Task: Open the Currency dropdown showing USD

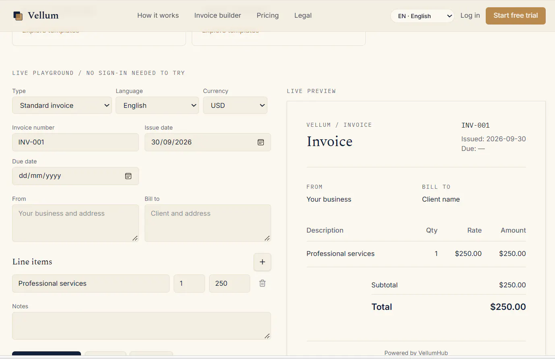Action: [235, 105]
